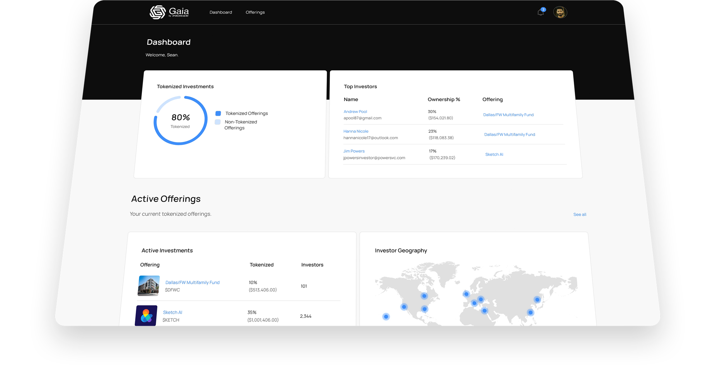Viewport: 715px width, 365px height.
Task: Click email hannanicole17@outlook.com
Action: coord(371,138)
